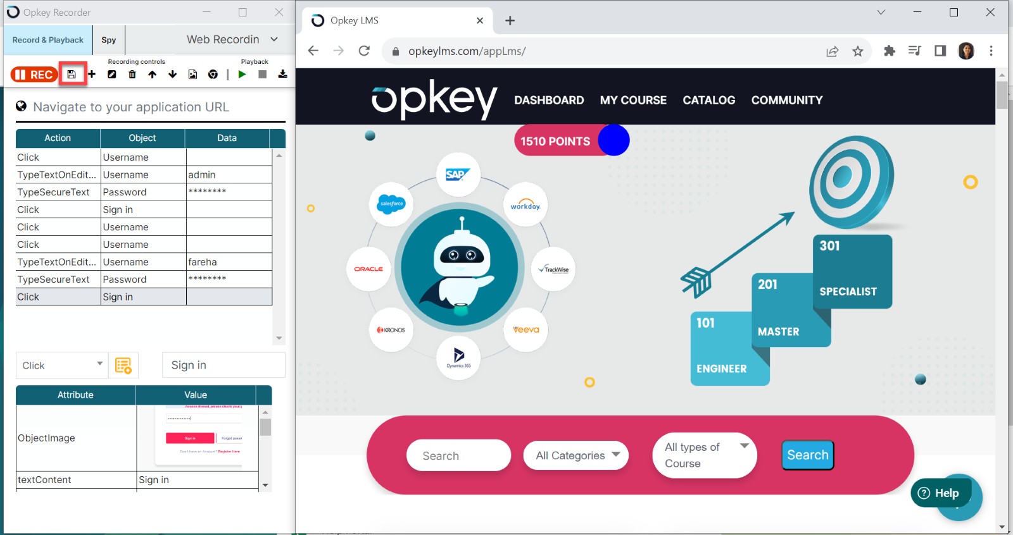This screenshot has height=535, width=1013.
Task: Select the row with data fareha
Action: 144,262
